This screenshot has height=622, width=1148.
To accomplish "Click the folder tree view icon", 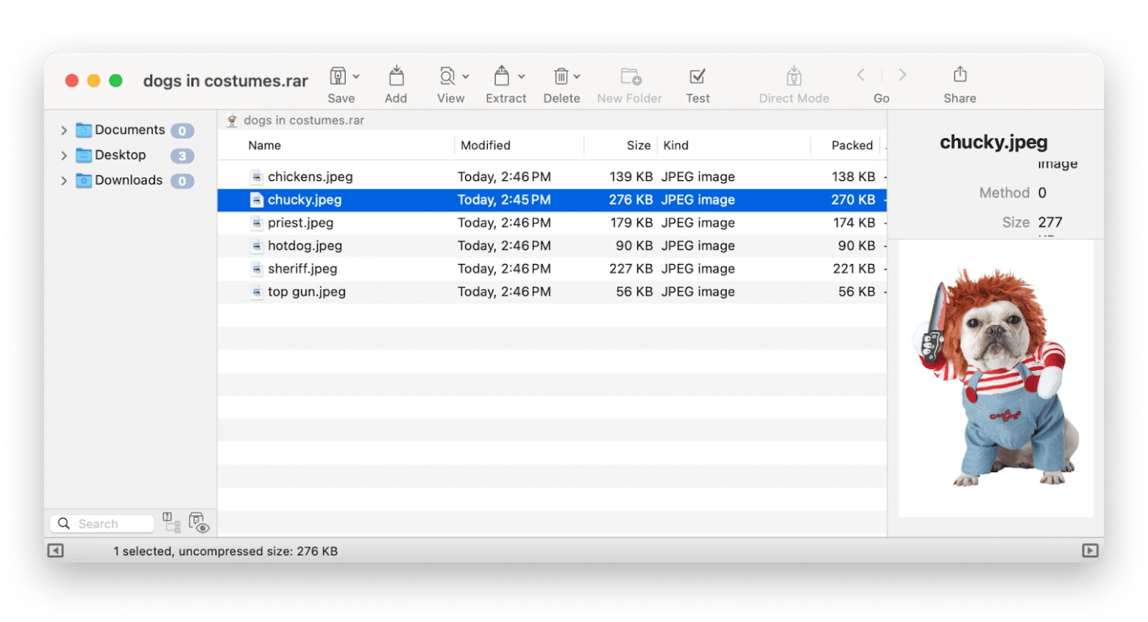I will [x=171, y=523].
